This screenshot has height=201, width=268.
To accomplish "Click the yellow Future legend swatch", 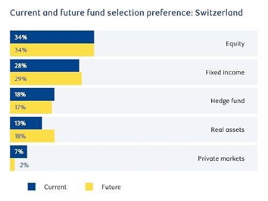I will [x=89, y=187].
